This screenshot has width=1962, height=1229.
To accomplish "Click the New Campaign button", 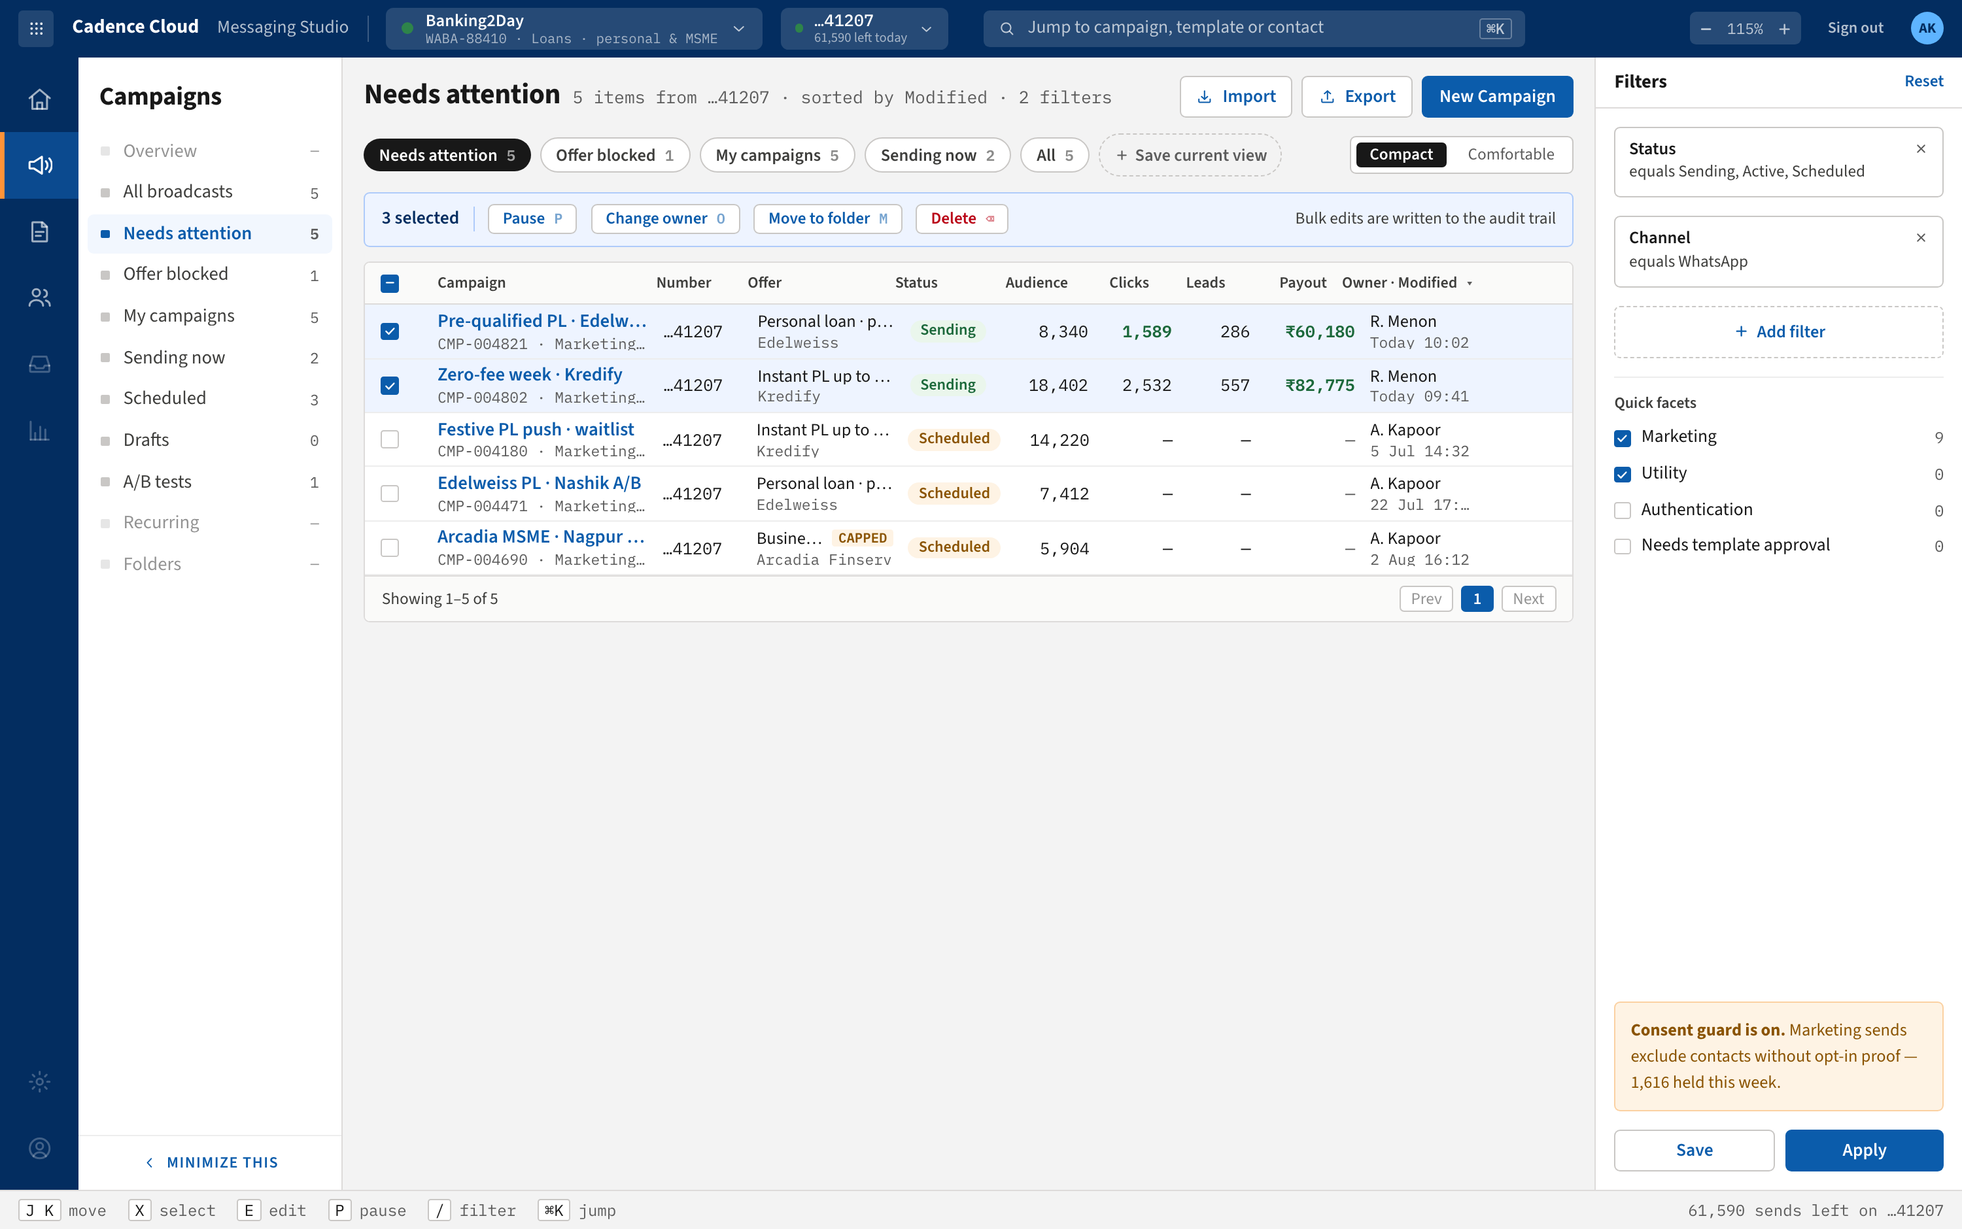I will pos(1497,97).
